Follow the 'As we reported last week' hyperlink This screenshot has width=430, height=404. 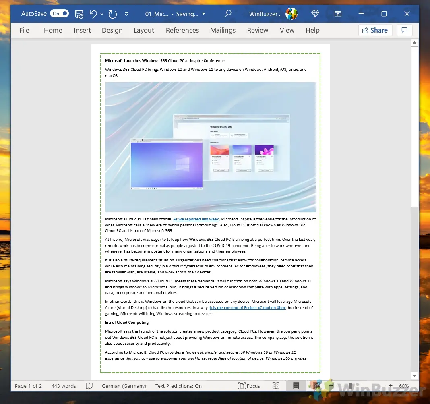pos(196,219)
